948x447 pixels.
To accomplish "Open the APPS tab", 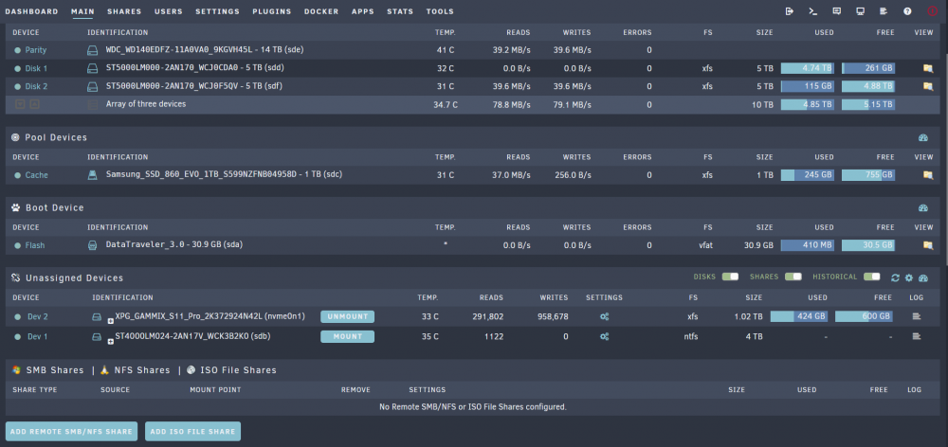I will pos(363,11).
